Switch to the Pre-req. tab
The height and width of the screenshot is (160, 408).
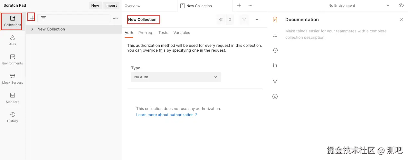click(x=146, y=33)
